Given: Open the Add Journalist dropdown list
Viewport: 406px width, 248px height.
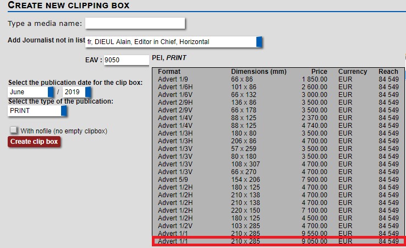Looking at the screenshot, I should [x=174, y=42].
